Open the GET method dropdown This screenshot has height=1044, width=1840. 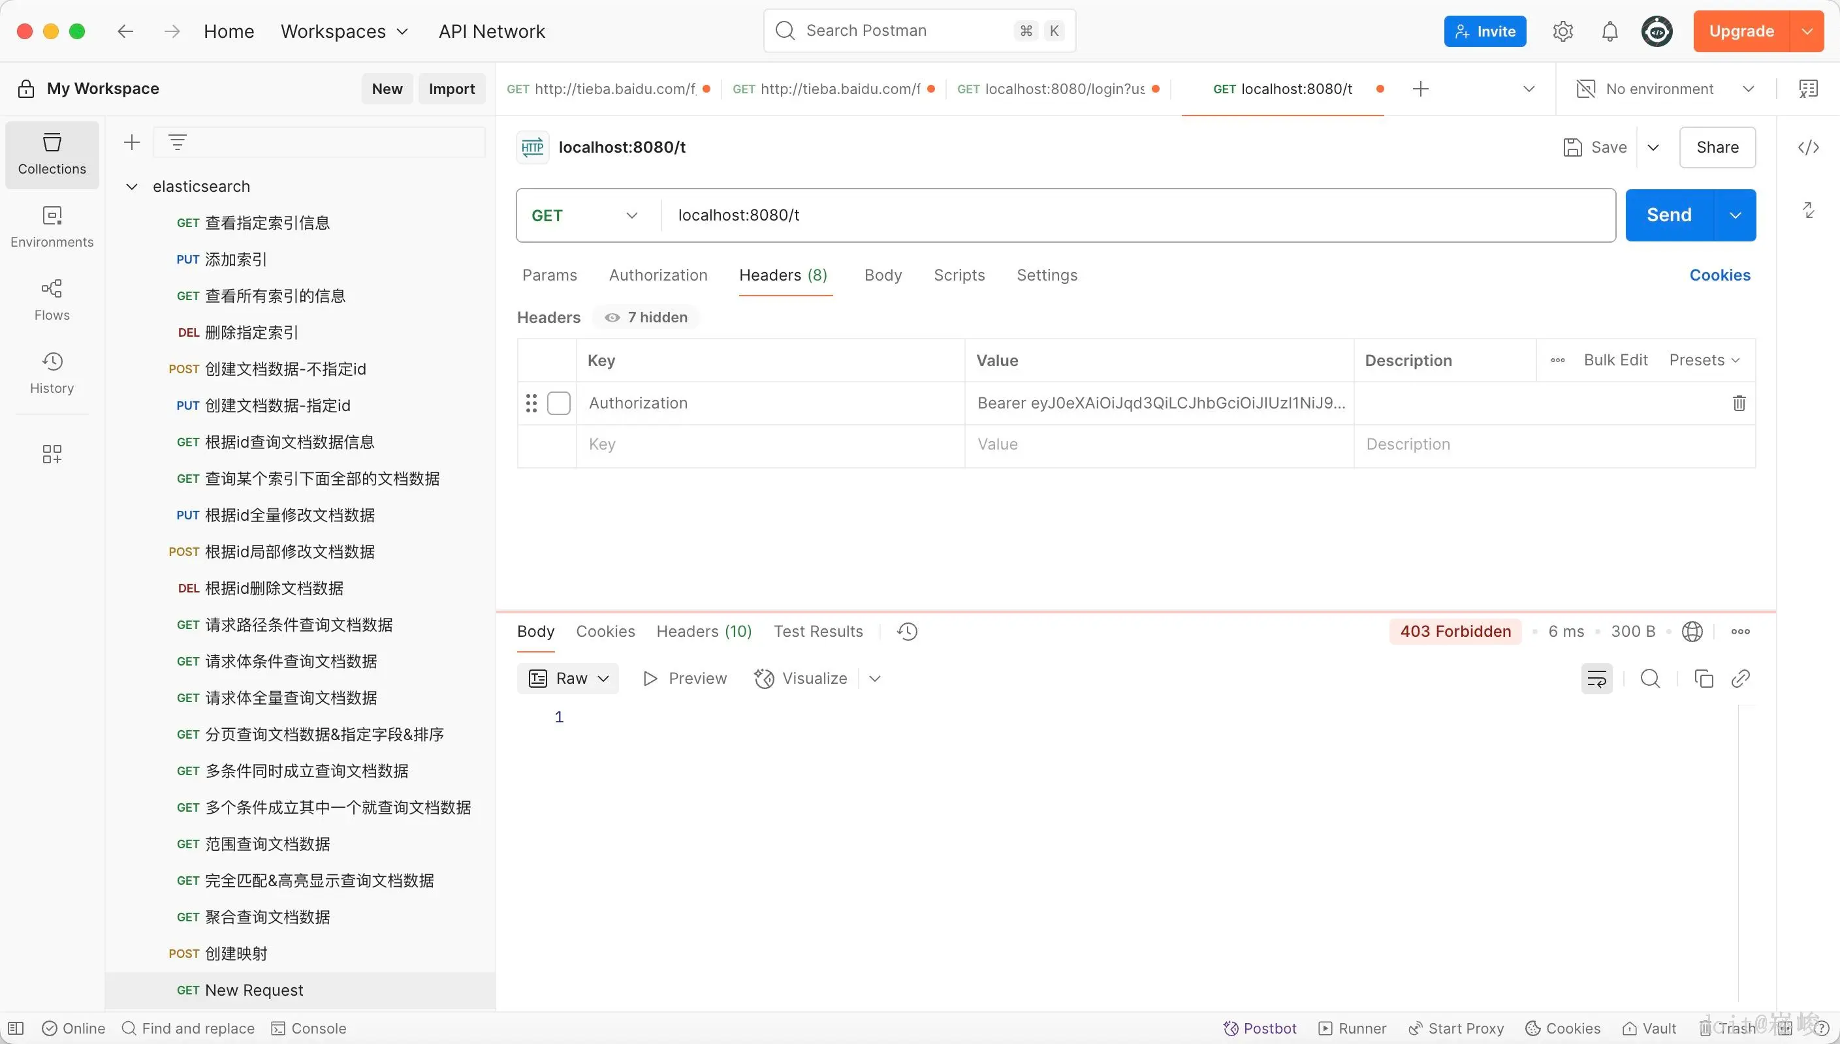(584, 216)
